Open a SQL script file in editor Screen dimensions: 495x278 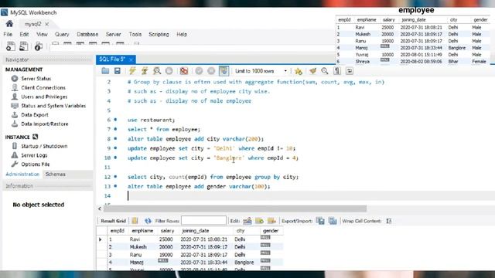[x=105, y=71]
